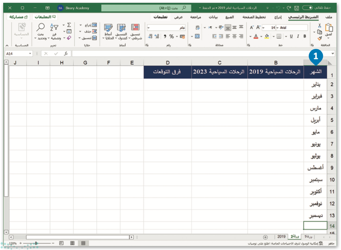Open the Data tab (بيانات)
The height and width of the screenshot is (250, 341).
213,17
